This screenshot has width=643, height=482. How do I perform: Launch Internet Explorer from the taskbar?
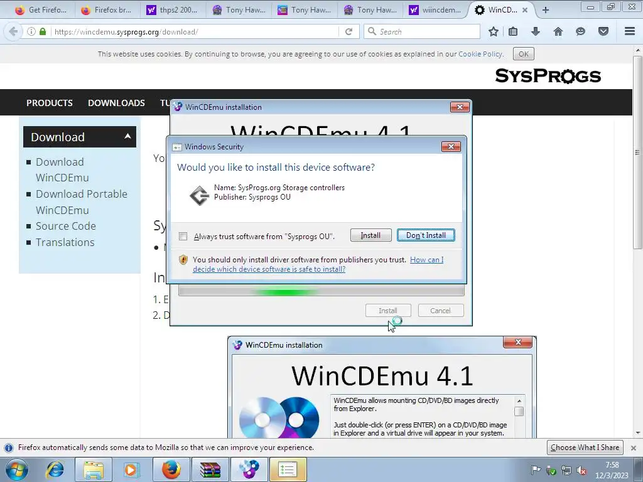coord(55,469)
